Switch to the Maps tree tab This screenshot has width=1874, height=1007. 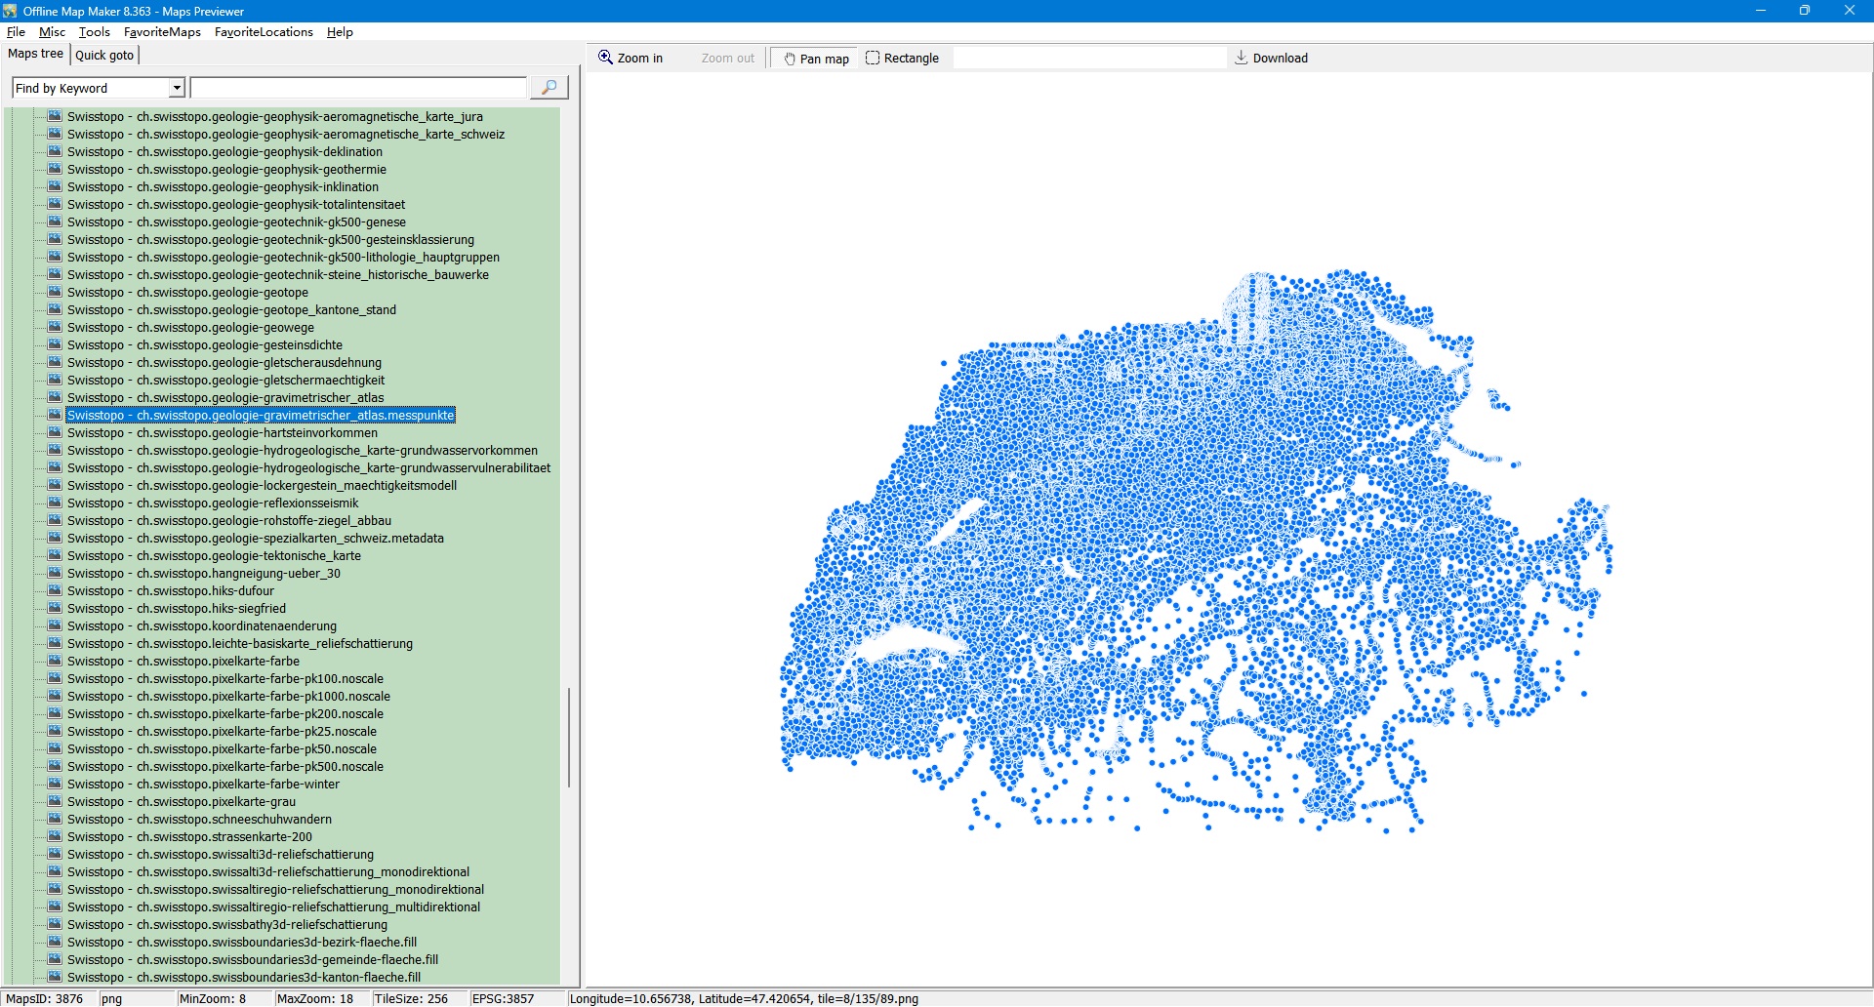click(36, 54)
